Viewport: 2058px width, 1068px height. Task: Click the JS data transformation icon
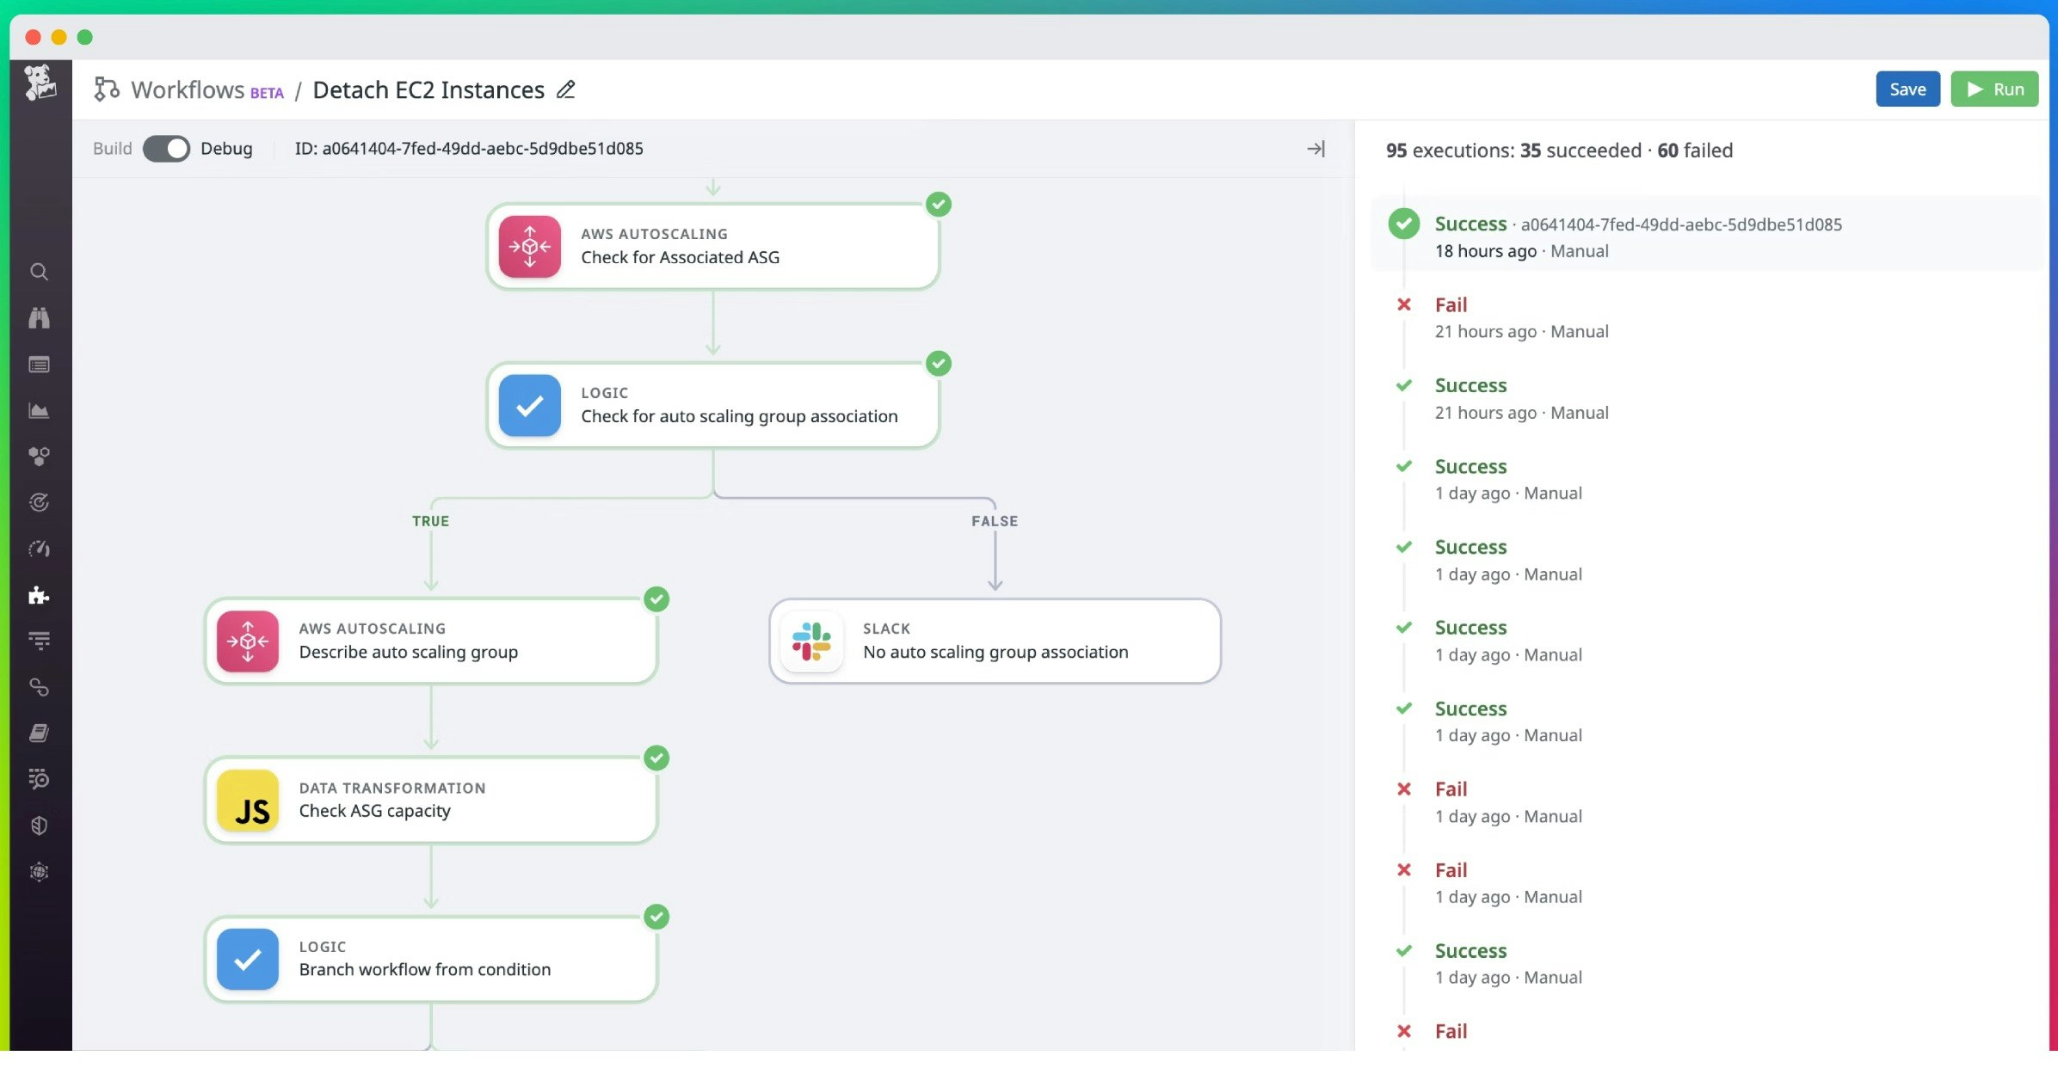(248, 801)
